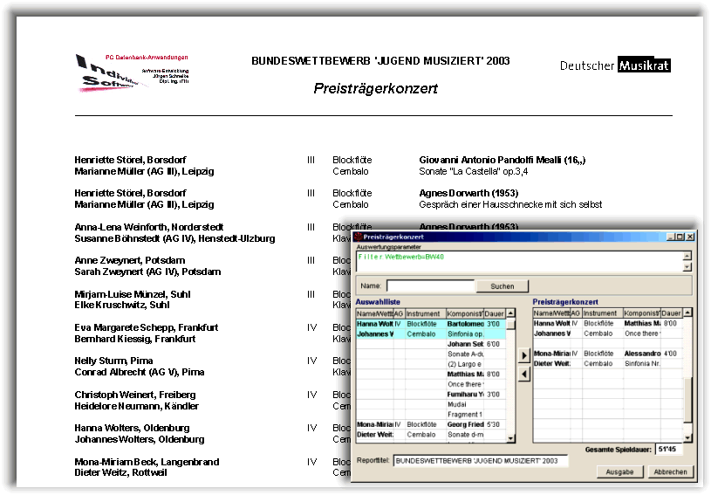Click the left arrow to remove entry
Viewport: 711px width, 495px height.
524,374
